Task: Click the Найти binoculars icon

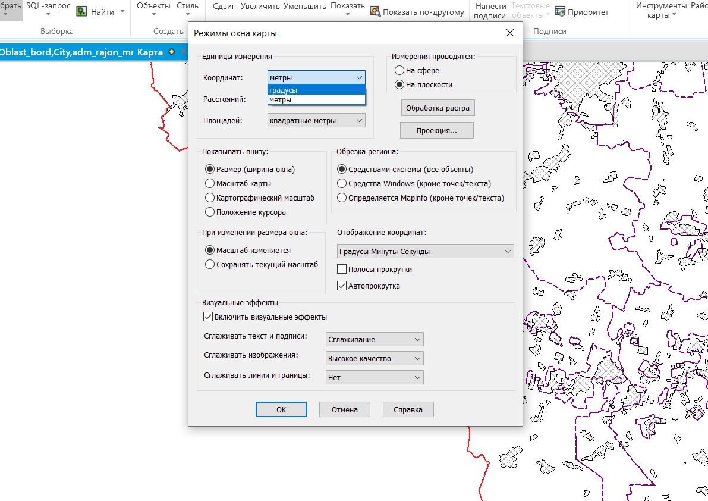Action: [x=81, y=12]
